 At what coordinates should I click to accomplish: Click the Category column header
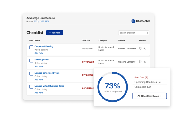tap(103, 41)
